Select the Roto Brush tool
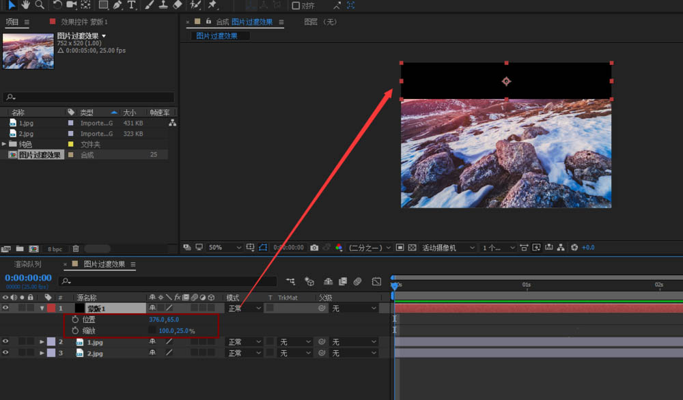The width and height of the screenshot is (683, 400). click(x=195, y=5)
